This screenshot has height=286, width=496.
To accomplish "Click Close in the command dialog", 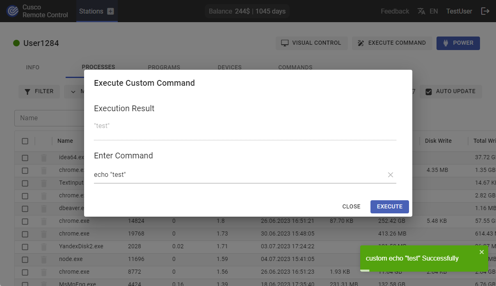I will pos(351,206).
